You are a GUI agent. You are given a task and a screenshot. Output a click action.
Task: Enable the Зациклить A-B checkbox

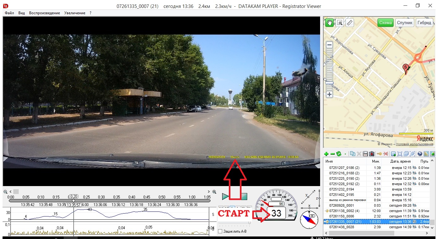tap(220, 231)
